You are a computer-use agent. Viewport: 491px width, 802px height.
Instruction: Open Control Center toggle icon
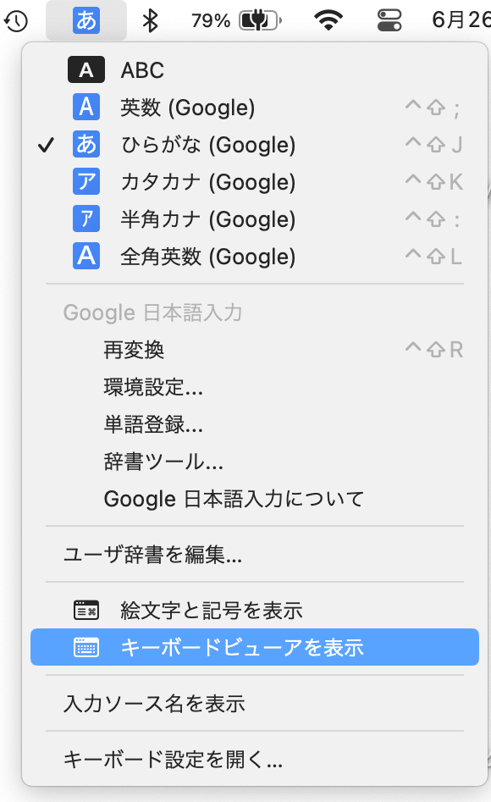pos(389,20)
